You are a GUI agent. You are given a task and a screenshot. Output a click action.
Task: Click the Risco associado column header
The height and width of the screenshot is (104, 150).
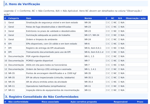click(x=50, y=102)
